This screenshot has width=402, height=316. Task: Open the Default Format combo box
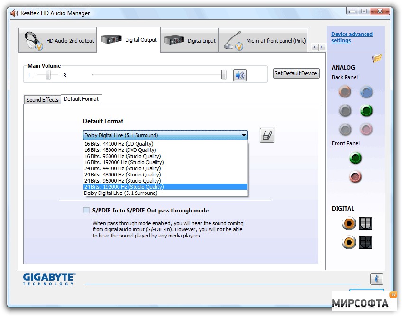pyautogui.click(x=165, y=135)
